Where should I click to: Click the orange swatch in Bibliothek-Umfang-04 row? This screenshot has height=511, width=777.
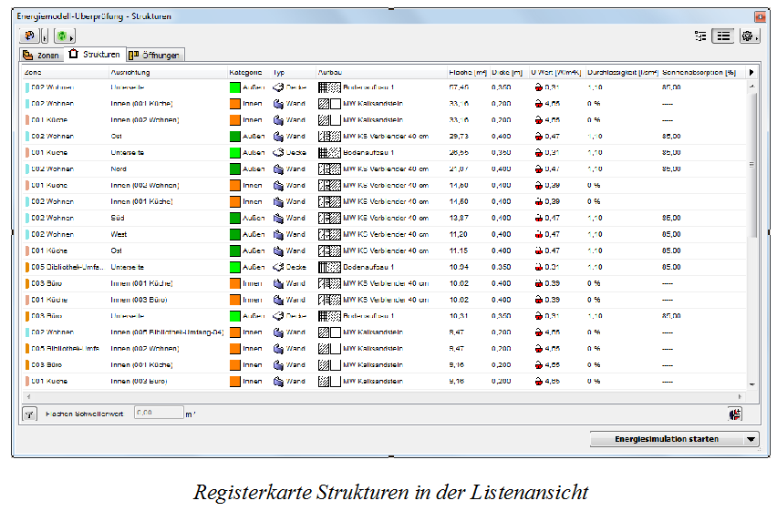(235, 332)
